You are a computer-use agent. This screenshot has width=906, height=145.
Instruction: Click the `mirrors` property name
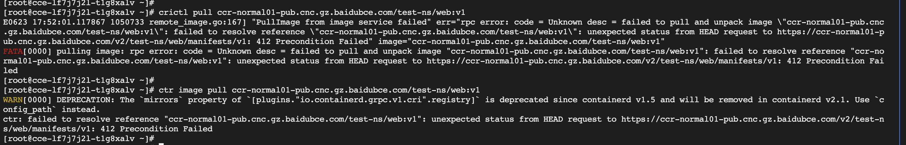(x=162, y=100)
